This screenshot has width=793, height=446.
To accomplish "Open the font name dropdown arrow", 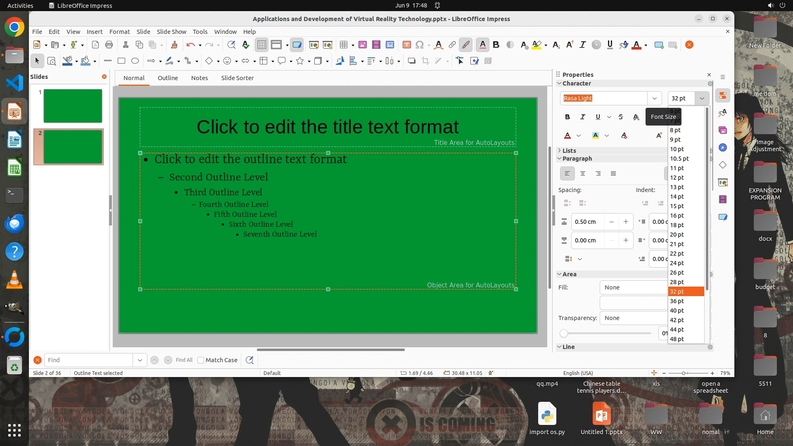I will pos(654,98).
